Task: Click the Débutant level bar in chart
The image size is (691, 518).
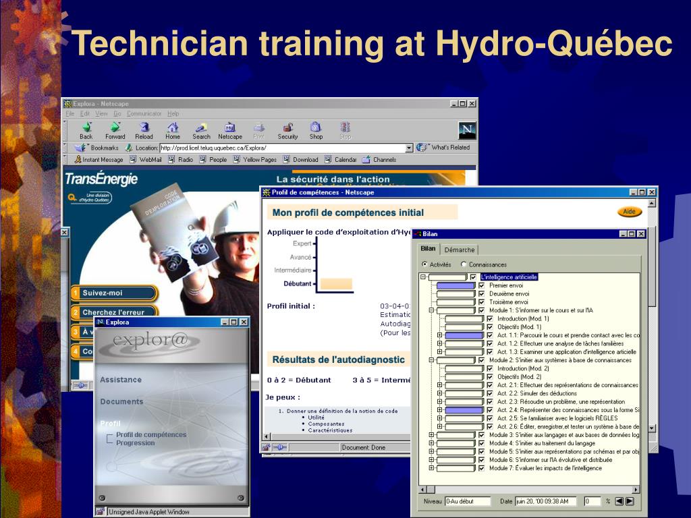Action: (336, 284)
